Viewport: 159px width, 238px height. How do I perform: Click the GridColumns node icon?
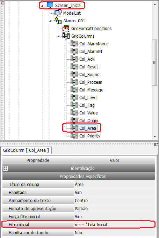tap(66, 36)
